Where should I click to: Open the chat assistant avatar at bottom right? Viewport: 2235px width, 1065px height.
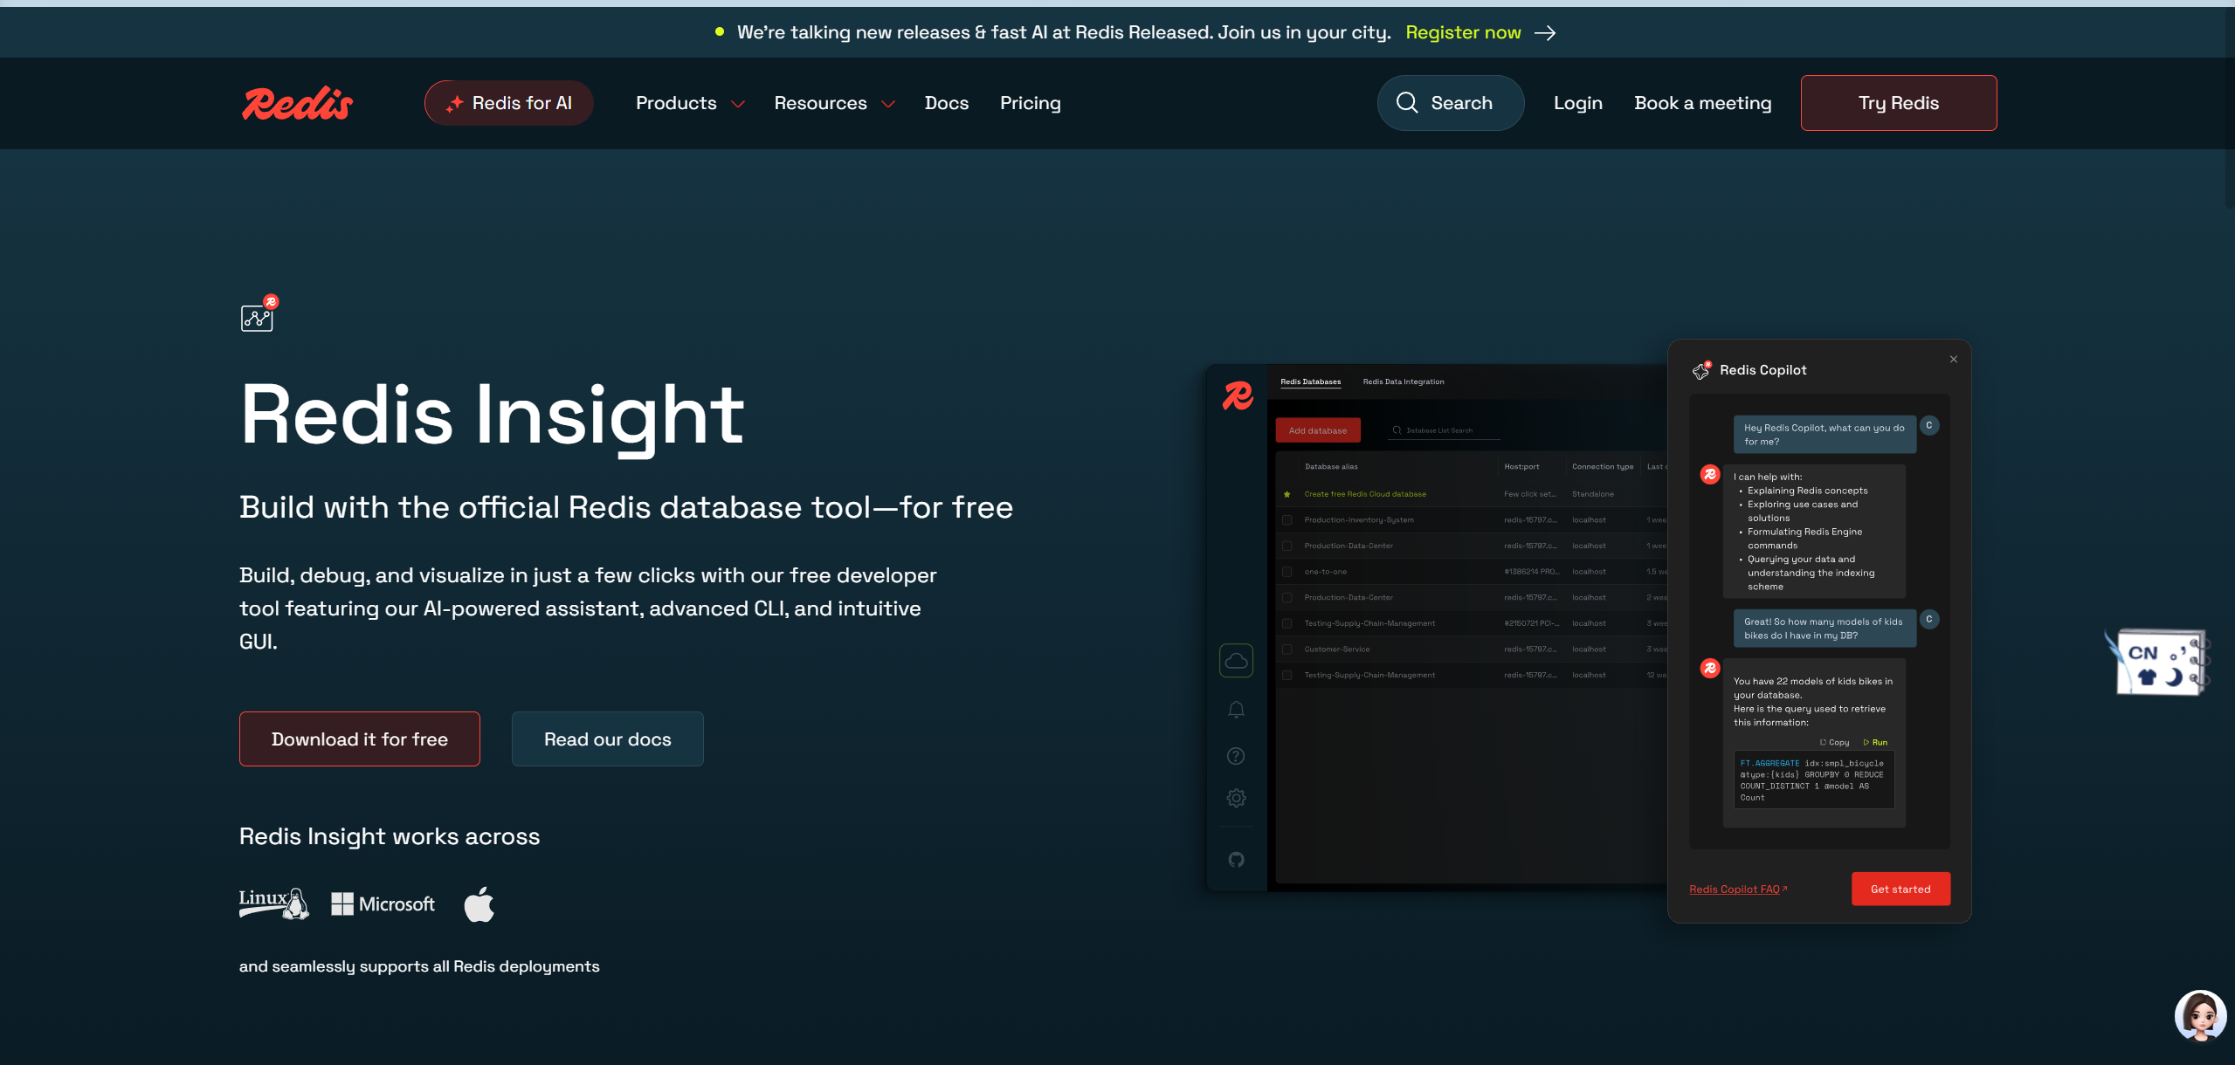click(x=2199, y=1016)
